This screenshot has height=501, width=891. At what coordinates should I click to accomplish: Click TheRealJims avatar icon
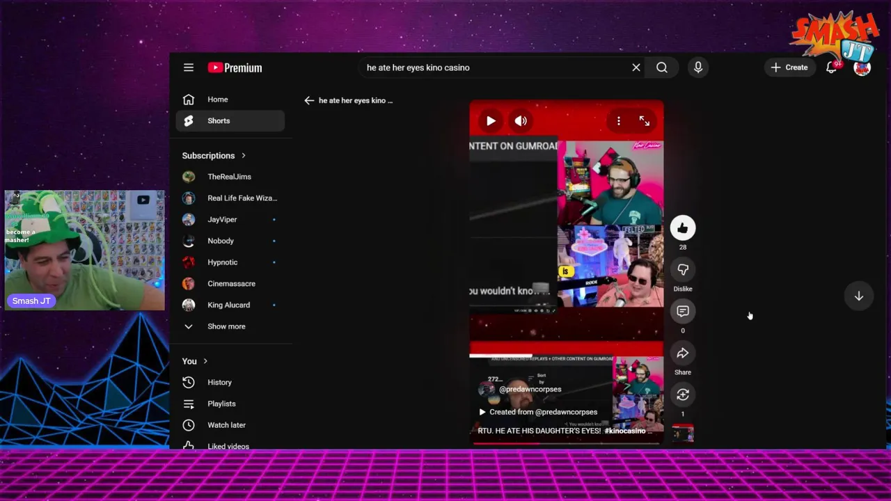pos(189,177)
